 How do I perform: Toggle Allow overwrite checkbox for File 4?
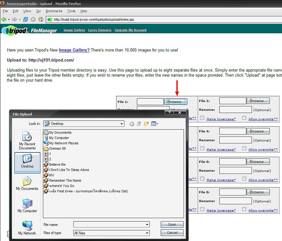[x=244, y=148]
